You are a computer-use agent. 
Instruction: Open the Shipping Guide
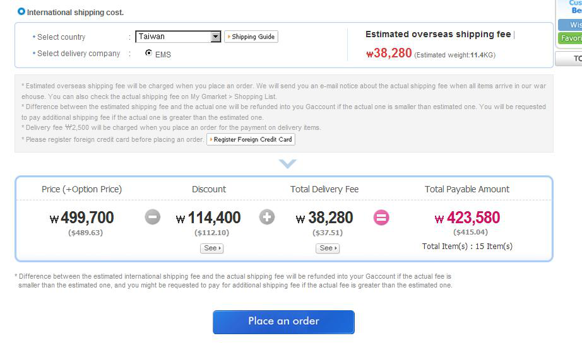[x=251, y=37]
